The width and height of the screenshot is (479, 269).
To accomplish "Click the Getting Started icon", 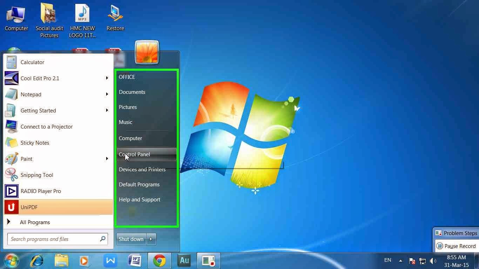I will [x=11, y=111].
